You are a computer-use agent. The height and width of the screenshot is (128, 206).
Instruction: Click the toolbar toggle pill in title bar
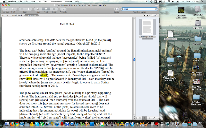[156, 5]
